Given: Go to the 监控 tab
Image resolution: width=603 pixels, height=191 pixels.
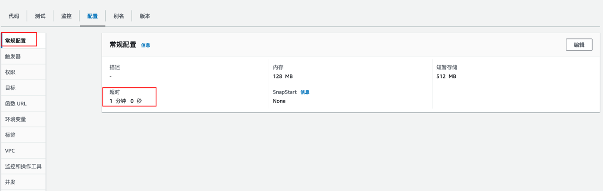Looking at the screenshot, I should click(x=66, y=16).
